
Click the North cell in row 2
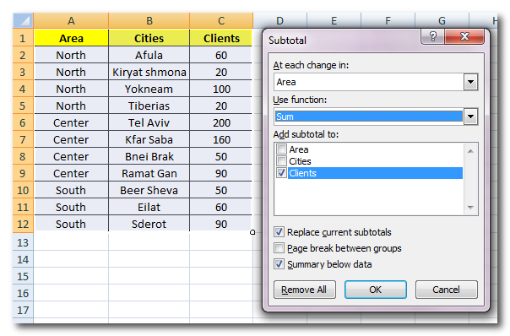pos(71,55)
